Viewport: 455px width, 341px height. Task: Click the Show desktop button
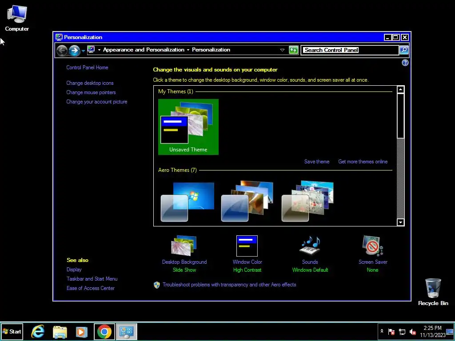click(450, 331)
